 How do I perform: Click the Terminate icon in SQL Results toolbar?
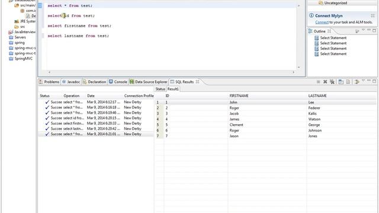coord(319,82)
